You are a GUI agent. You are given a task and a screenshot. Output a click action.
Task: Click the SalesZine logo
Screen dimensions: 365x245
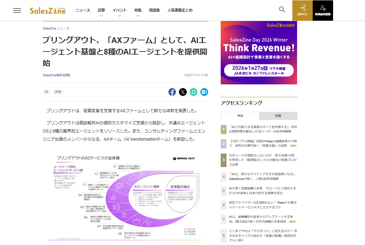coord(47,11)
